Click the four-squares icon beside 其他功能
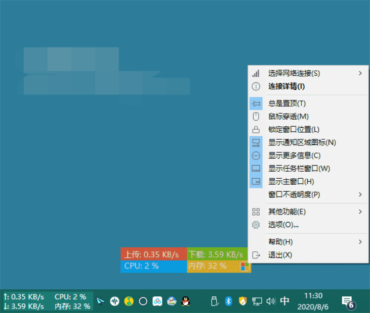 (x=256, y=212)
